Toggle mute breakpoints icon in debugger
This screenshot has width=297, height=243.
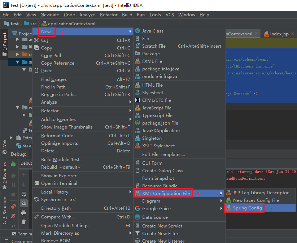point(13,216)
